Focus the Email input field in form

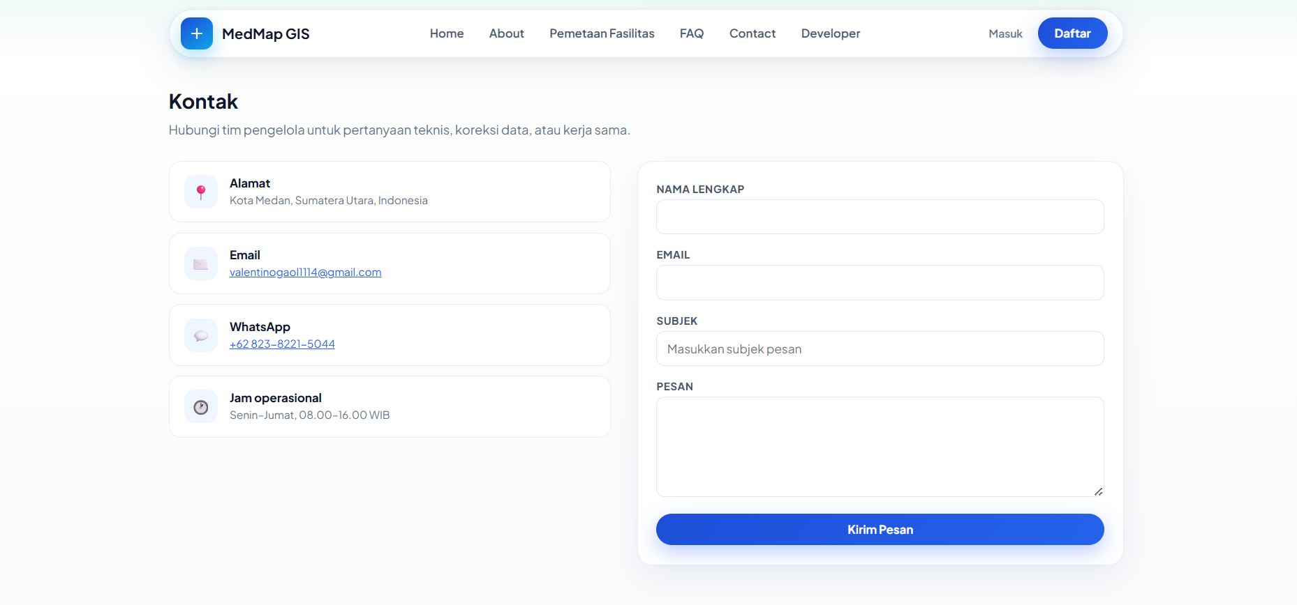coord(880,283)
